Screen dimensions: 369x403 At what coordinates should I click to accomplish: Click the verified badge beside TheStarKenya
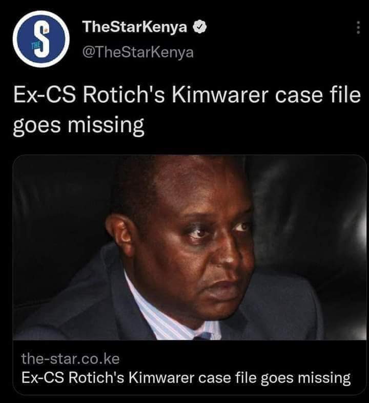pyautogui.click(x=200, y=27)
